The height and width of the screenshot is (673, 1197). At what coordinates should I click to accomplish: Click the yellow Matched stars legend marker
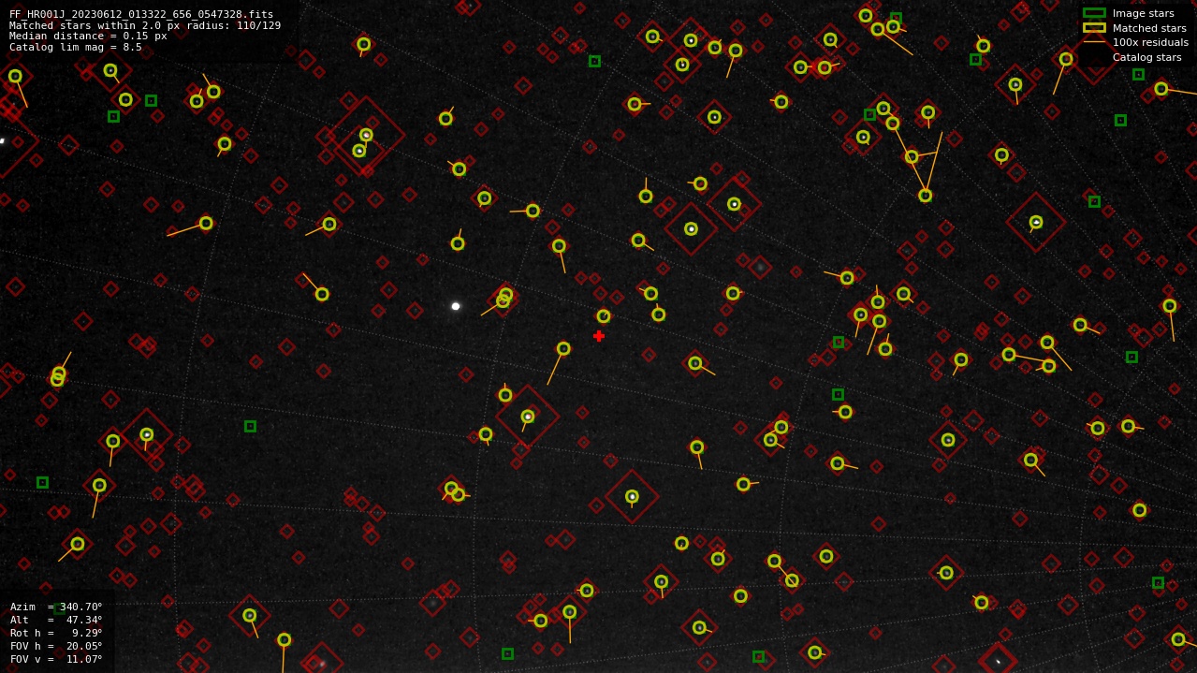click(x=1094, y=27)
